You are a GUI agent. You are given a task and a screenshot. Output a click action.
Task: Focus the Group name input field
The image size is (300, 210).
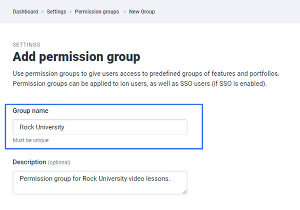(100, 127)
